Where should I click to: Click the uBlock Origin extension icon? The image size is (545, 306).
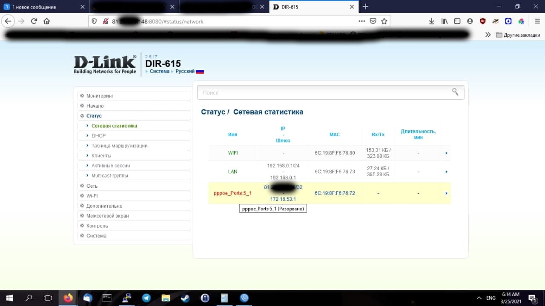483,21
